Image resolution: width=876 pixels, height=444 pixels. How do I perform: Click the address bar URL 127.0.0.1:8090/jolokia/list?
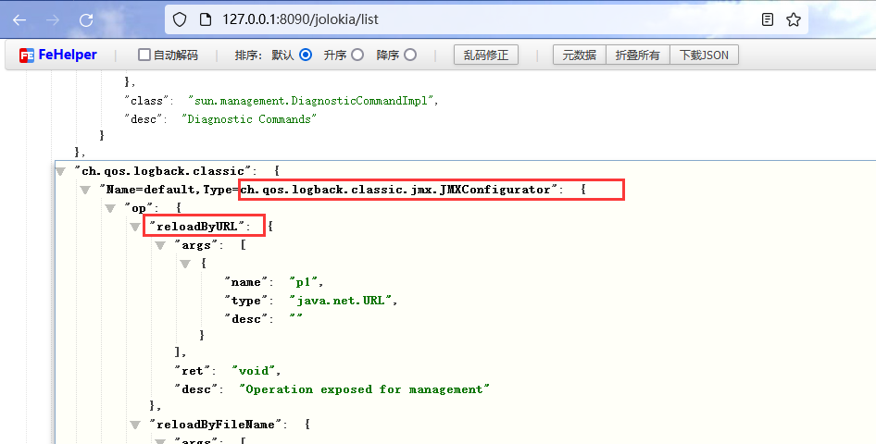tap(301, 19)
